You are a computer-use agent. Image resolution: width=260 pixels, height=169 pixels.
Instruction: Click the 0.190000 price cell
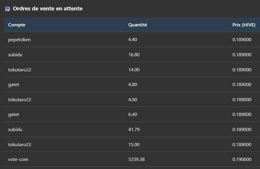242,160
